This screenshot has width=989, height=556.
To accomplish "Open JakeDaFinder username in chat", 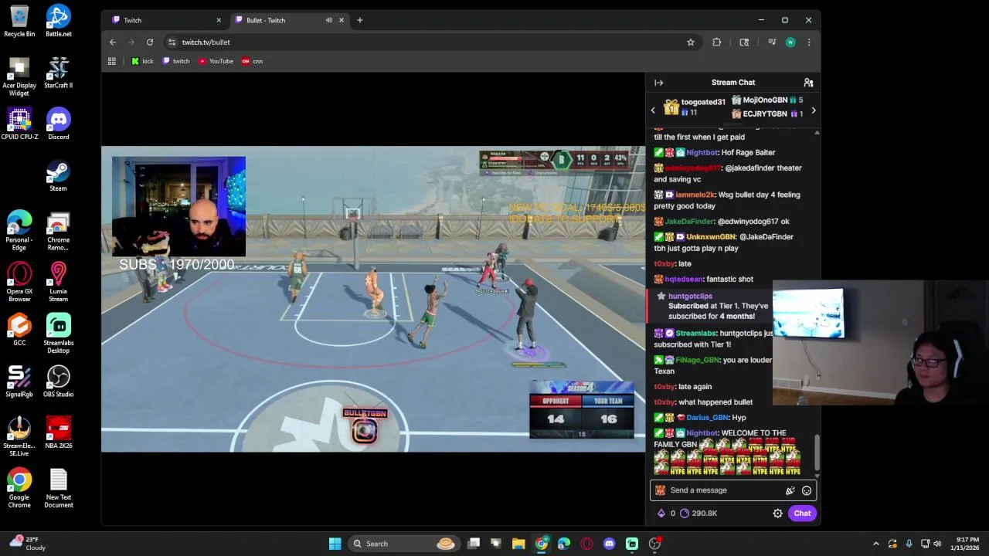I will coord(690,222).
